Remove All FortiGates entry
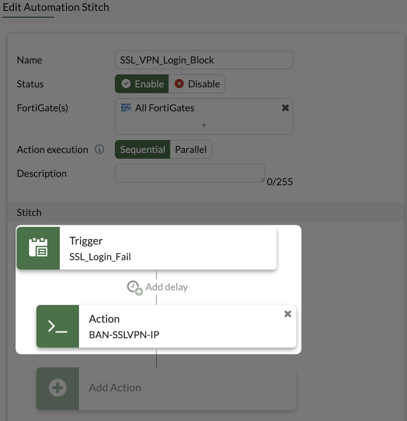 285,108
